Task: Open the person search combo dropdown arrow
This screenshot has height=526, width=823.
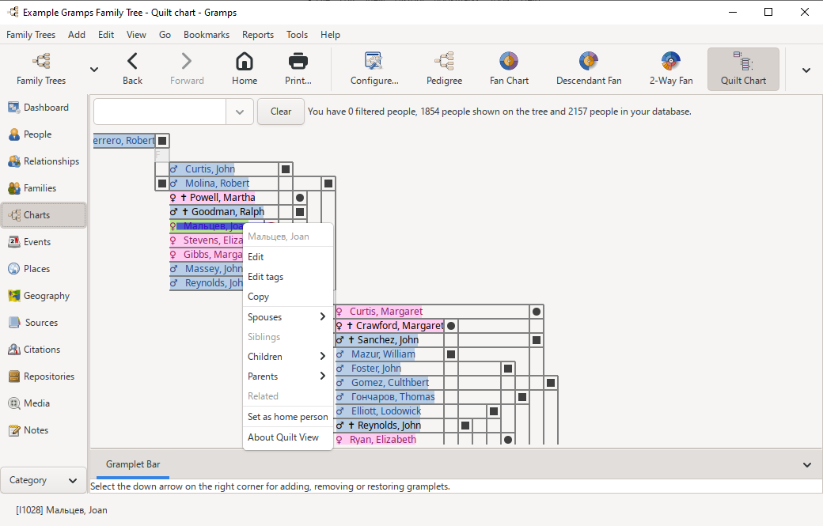Action: tap(240, 112)
